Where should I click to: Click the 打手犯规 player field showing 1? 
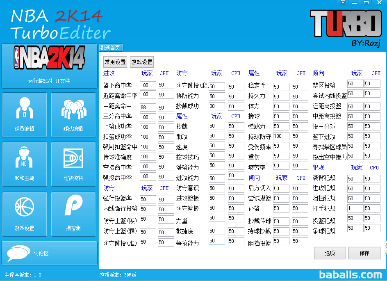(x=355, y=208)
